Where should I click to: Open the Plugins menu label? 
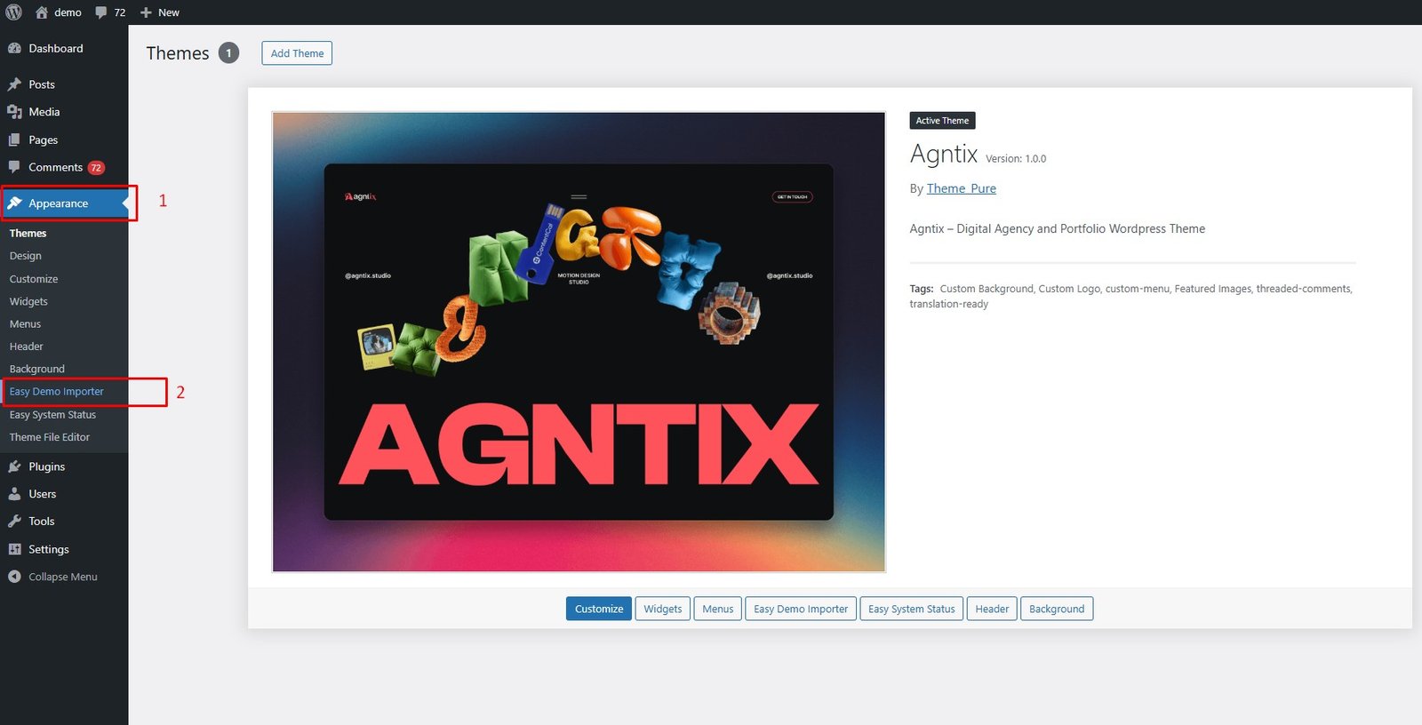pos(46,466)
